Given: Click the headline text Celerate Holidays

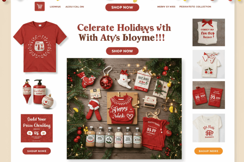Looking at the screenshot, I should 115,28.
